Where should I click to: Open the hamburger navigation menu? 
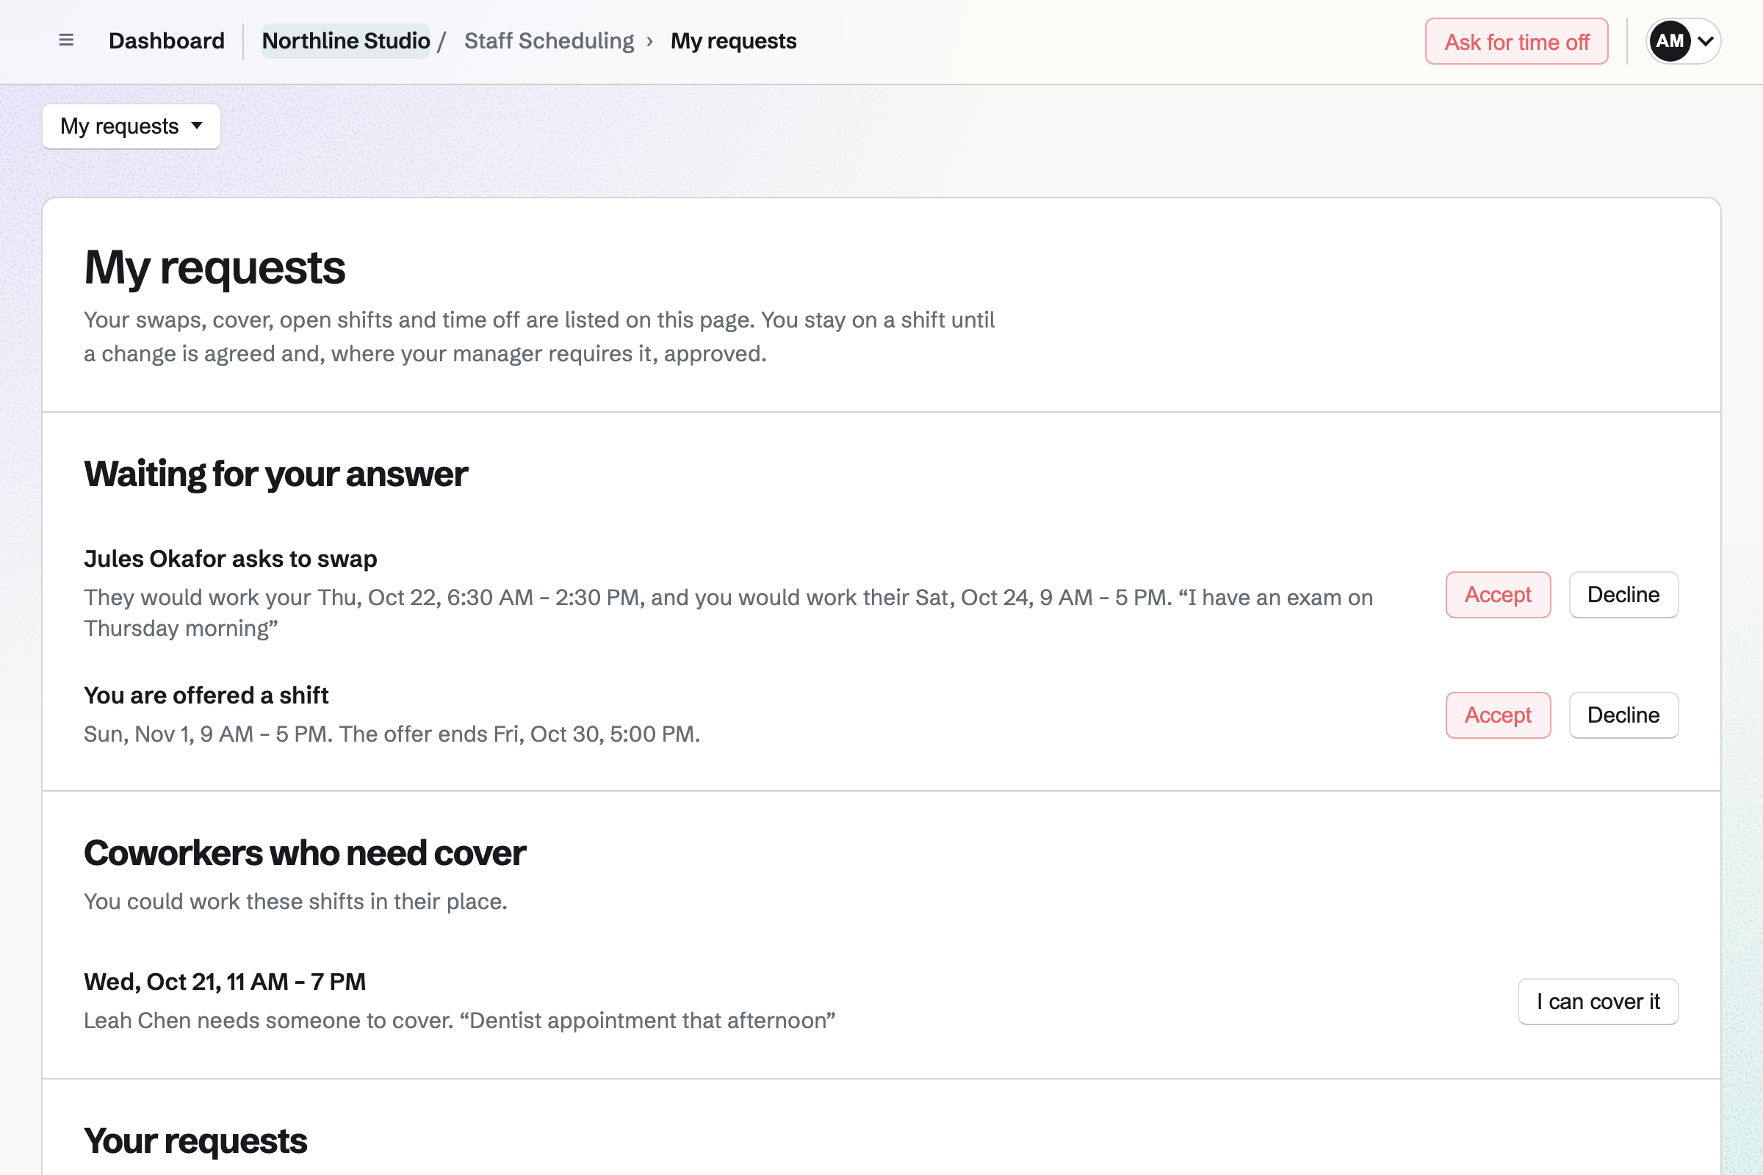tap(66, 40)
